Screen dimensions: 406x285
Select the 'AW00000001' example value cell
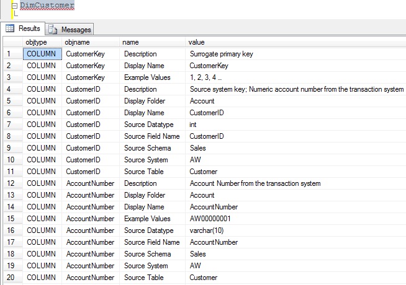pyautogui.click(x=210, y=219)
